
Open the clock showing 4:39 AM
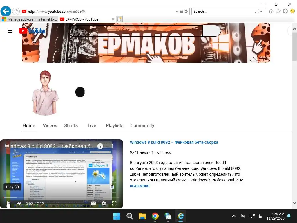276,216
